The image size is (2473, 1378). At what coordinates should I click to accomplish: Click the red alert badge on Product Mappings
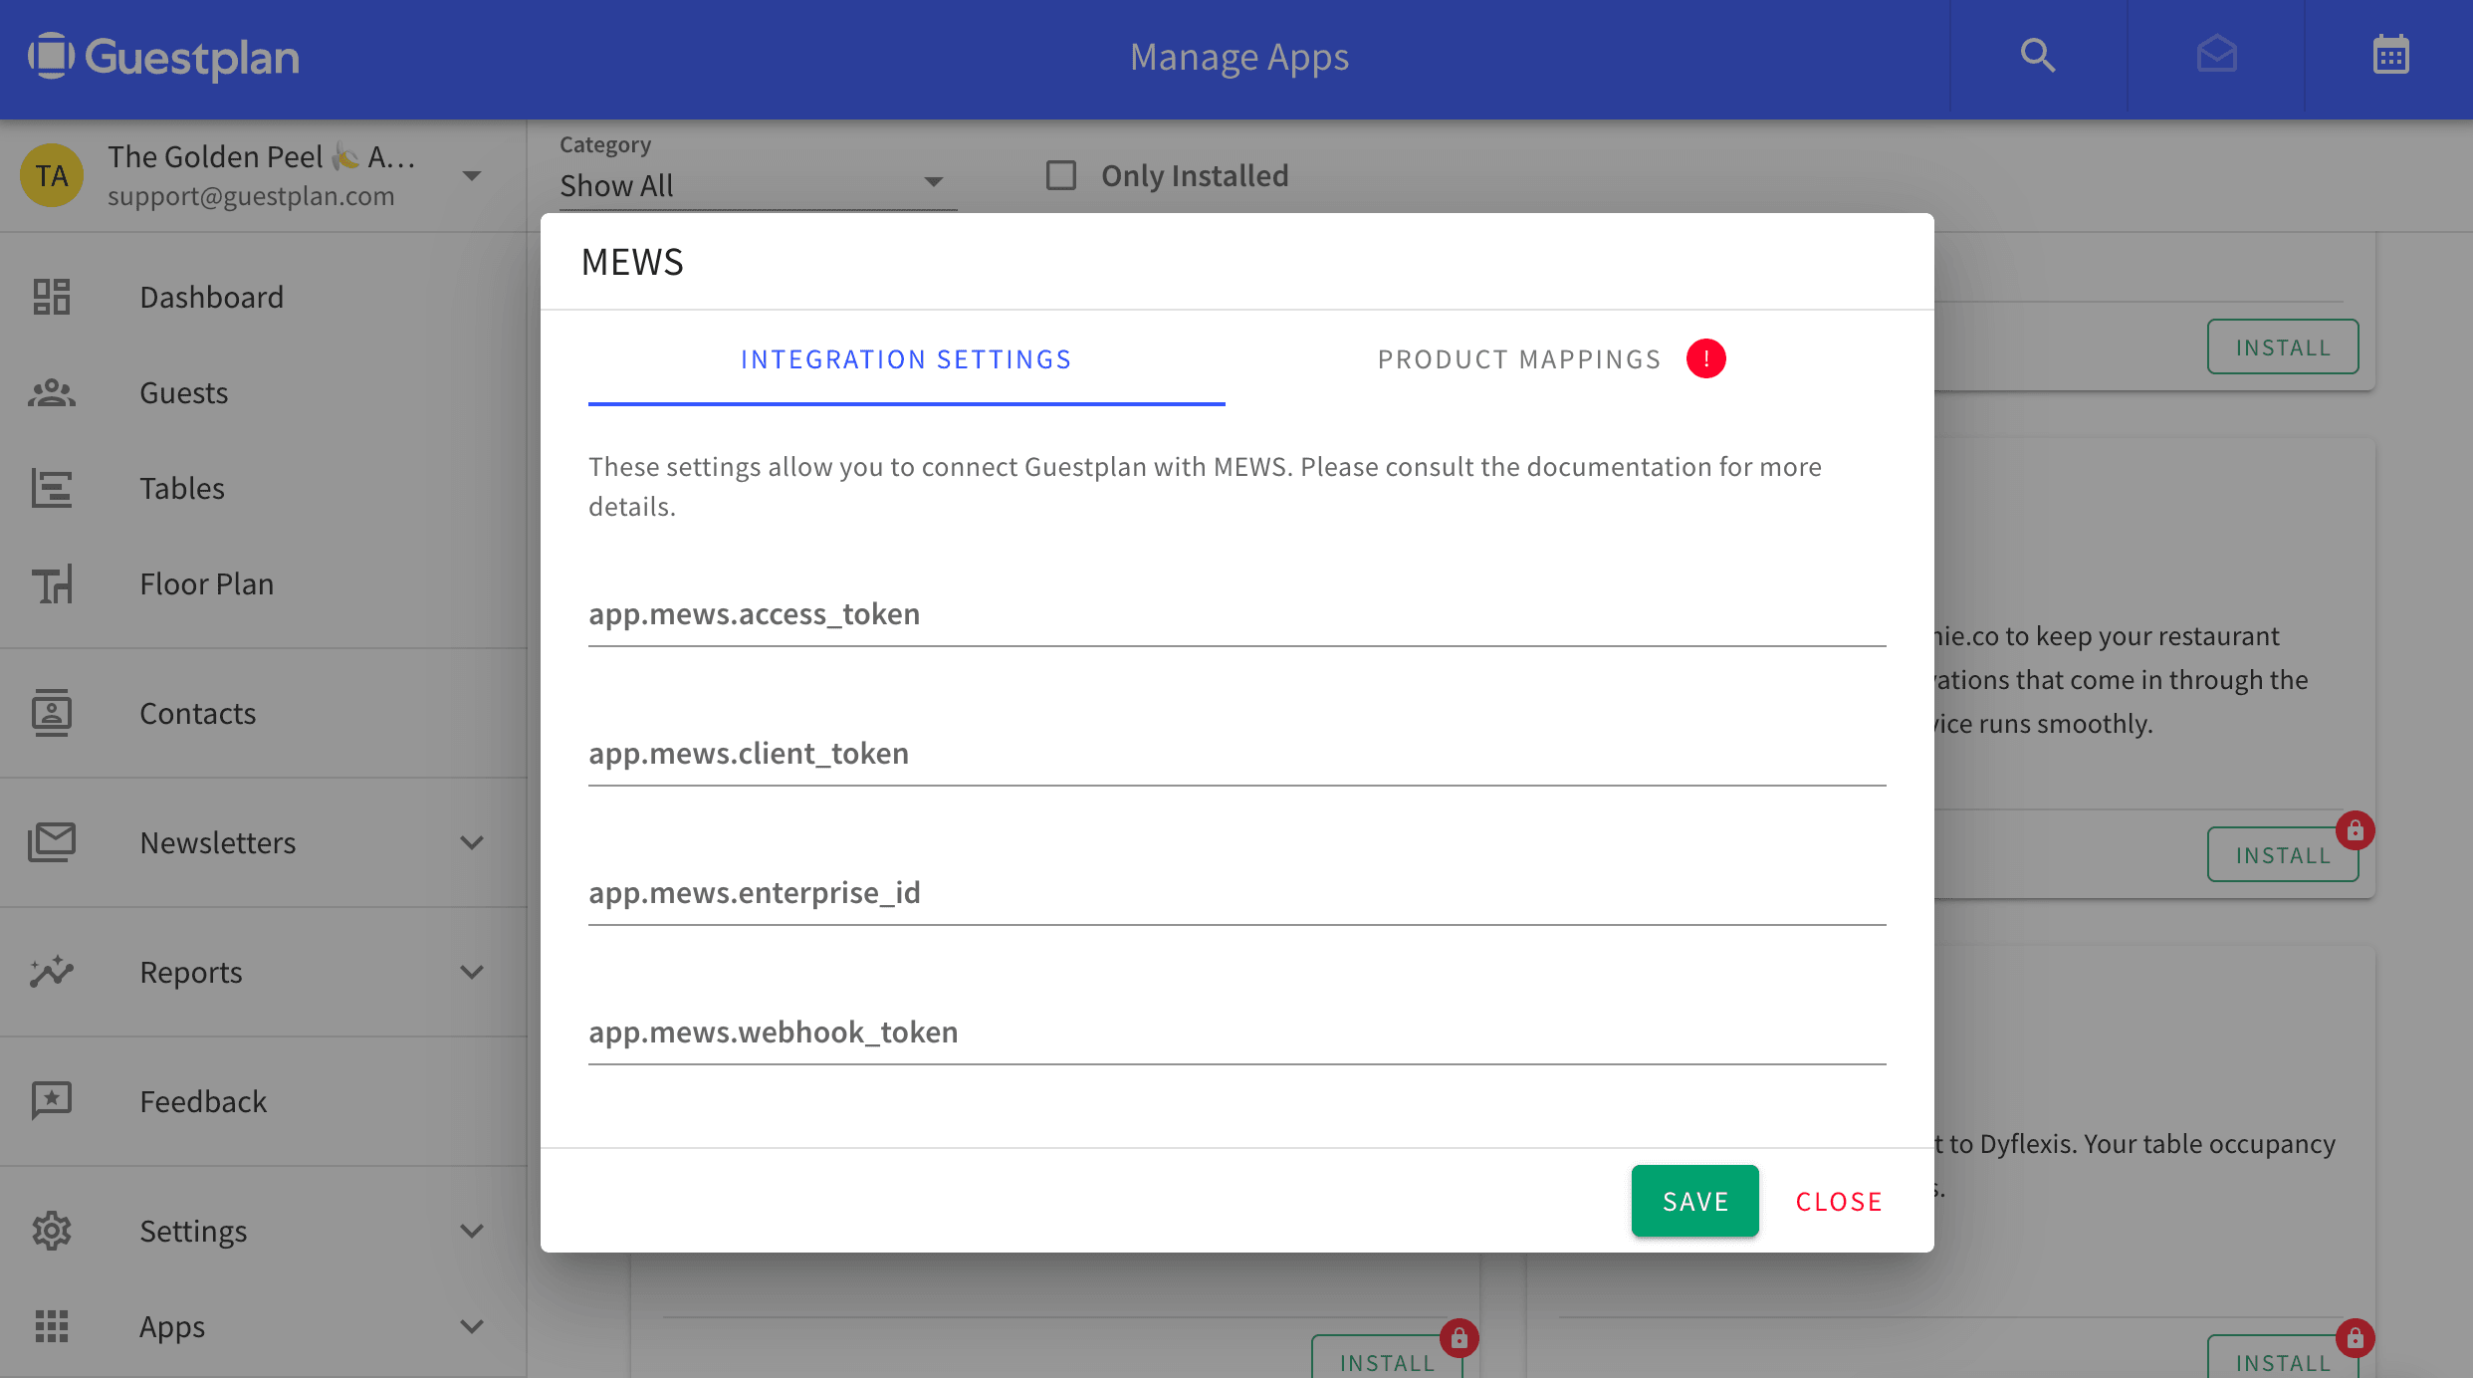(x=1705, y=358)
